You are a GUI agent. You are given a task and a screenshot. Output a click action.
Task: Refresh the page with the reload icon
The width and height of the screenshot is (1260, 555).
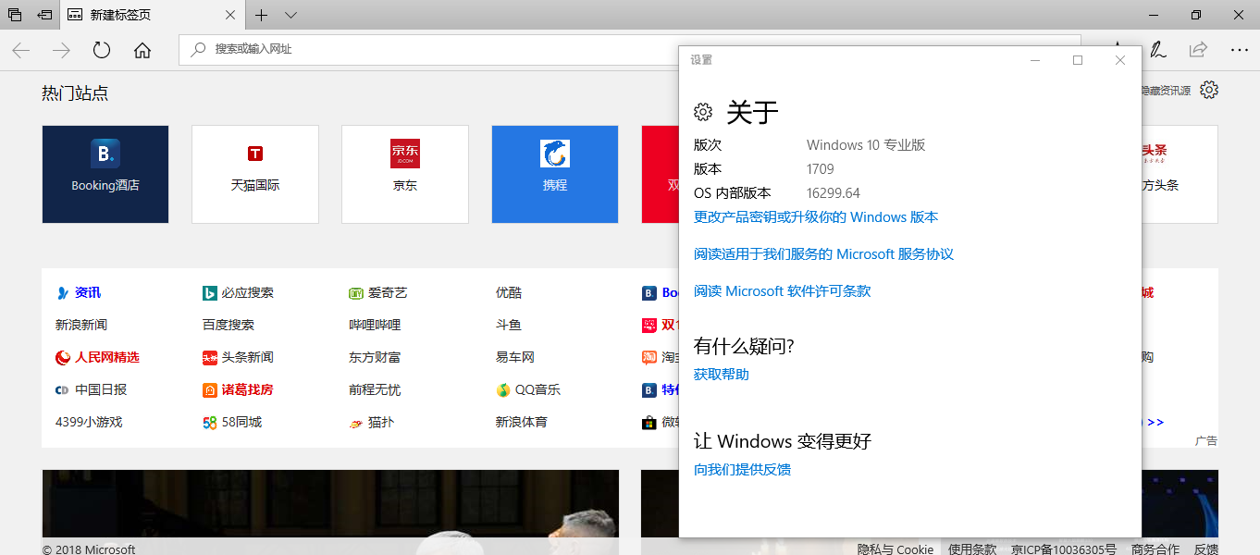click(x=102, y=51)
